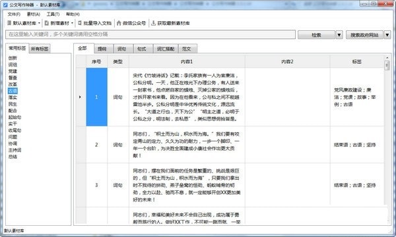Screen dimensions: 396x237
Task: Select the 词汇搭配 content tab
Action: tap(166, 49)
